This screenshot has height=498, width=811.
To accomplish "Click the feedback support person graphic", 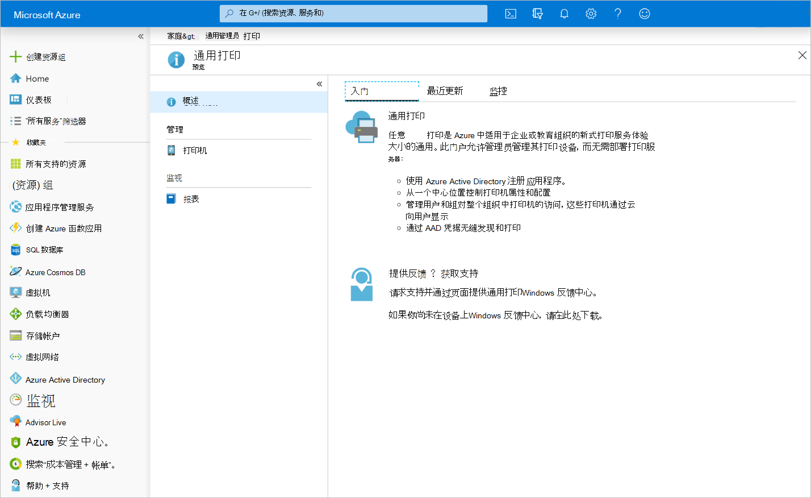I will coord(362,284).
